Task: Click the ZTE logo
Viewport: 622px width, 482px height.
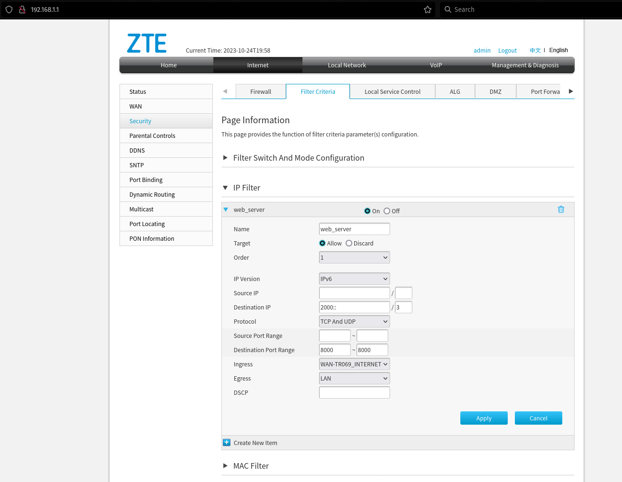Action: [x=147, y=43]
